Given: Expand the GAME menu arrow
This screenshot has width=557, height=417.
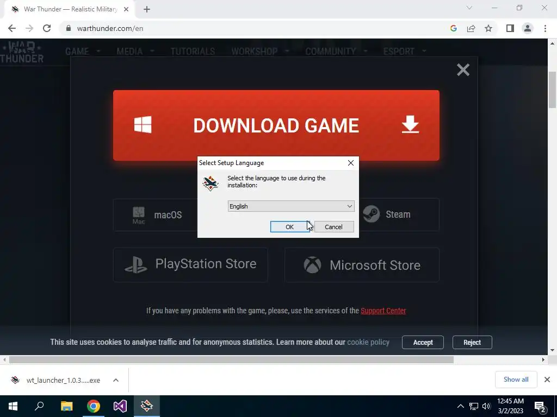Looking at the screenshot, I should [98, 51].
